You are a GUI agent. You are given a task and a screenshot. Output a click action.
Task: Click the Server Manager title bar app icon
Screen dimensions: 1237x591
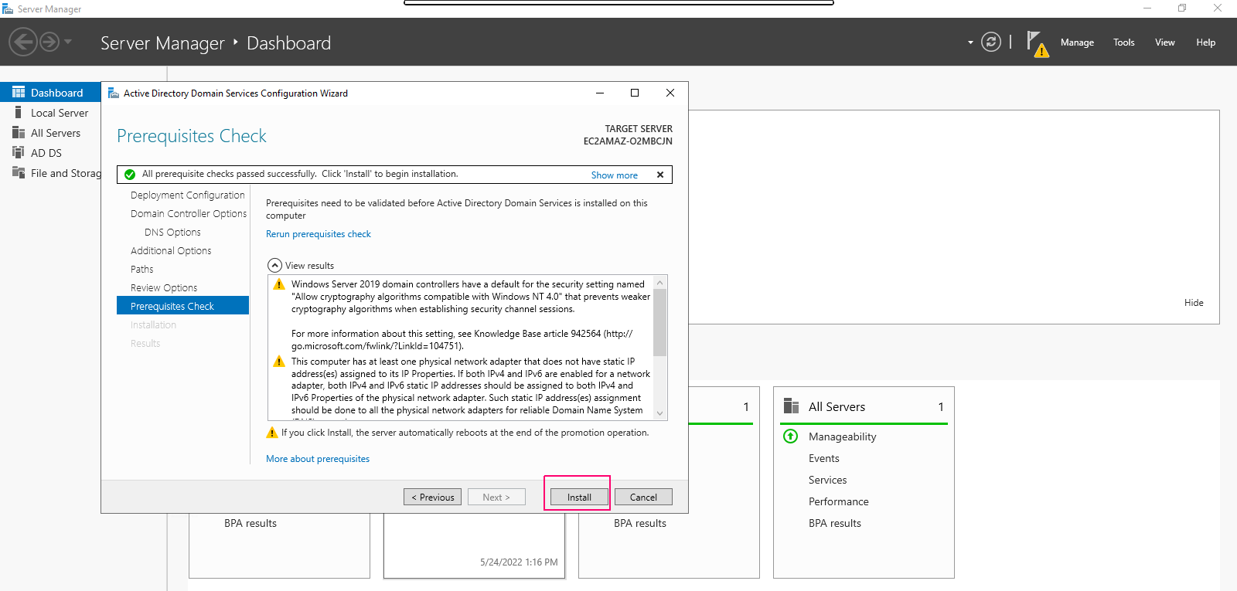coord(8,8)
